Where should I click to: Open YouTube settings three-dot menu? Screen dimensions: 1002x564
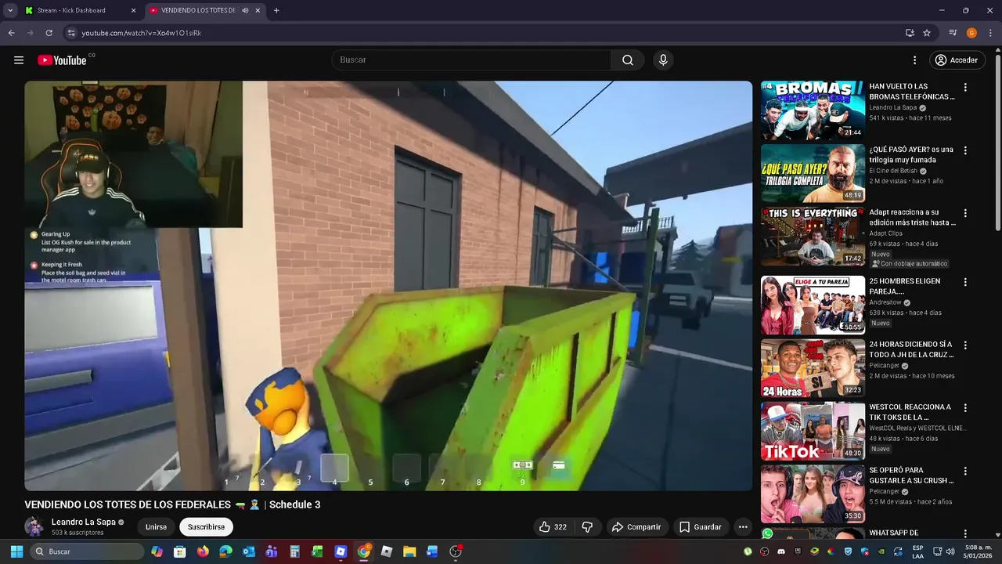pos(914,60)
